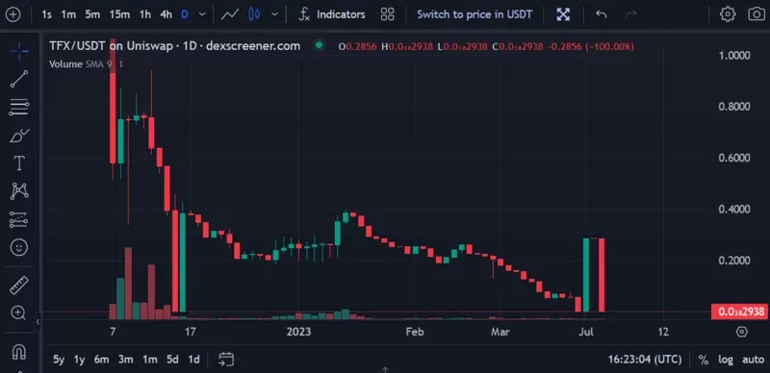Toggle log scale mode
The image size is (770, 373).
[x=726, y=360]
